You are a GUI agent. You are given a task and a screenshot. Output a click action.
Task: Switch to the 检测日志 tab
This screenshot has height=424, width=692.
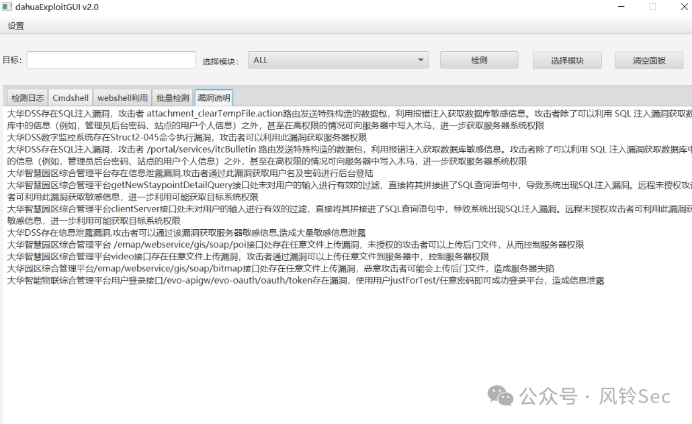click(28, 98)
